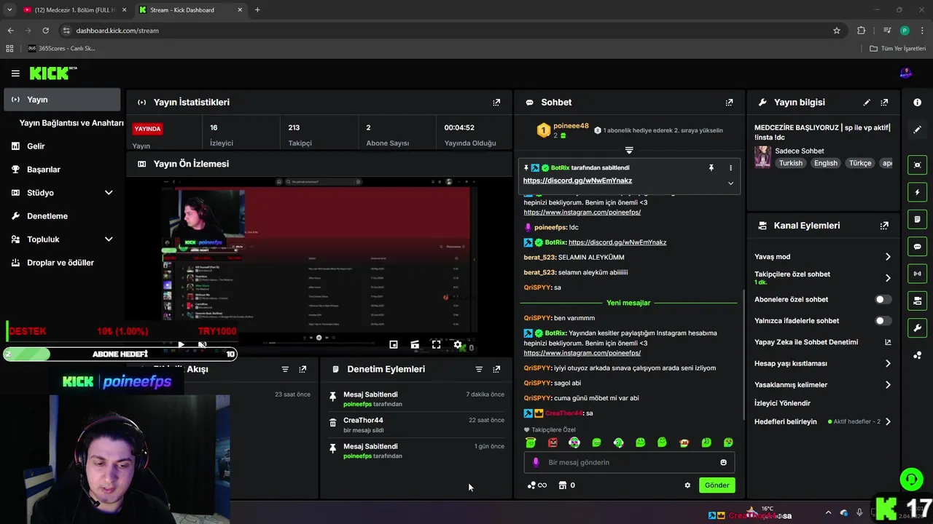Expand the Topluluk sidebar section
The width and height of the screenshot is (933, 524).
[109, 239]
